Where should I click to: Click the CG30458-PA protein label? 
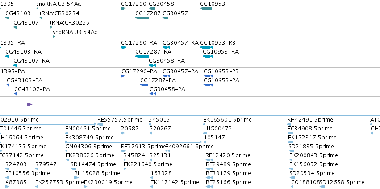pyautogui.click(x=167, y=89)
